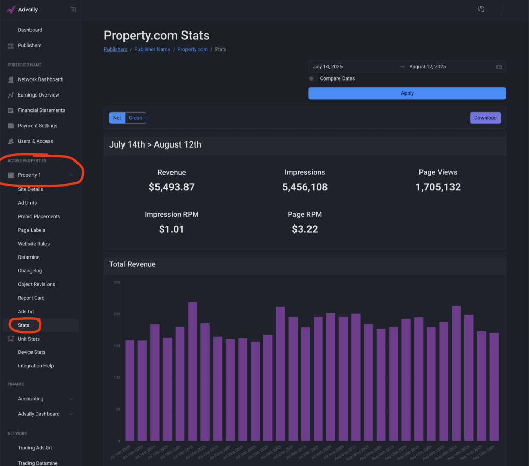Collapse the sidebar with the panel icon
Viewport: 529px width, 466px height.
coord(73,10)
